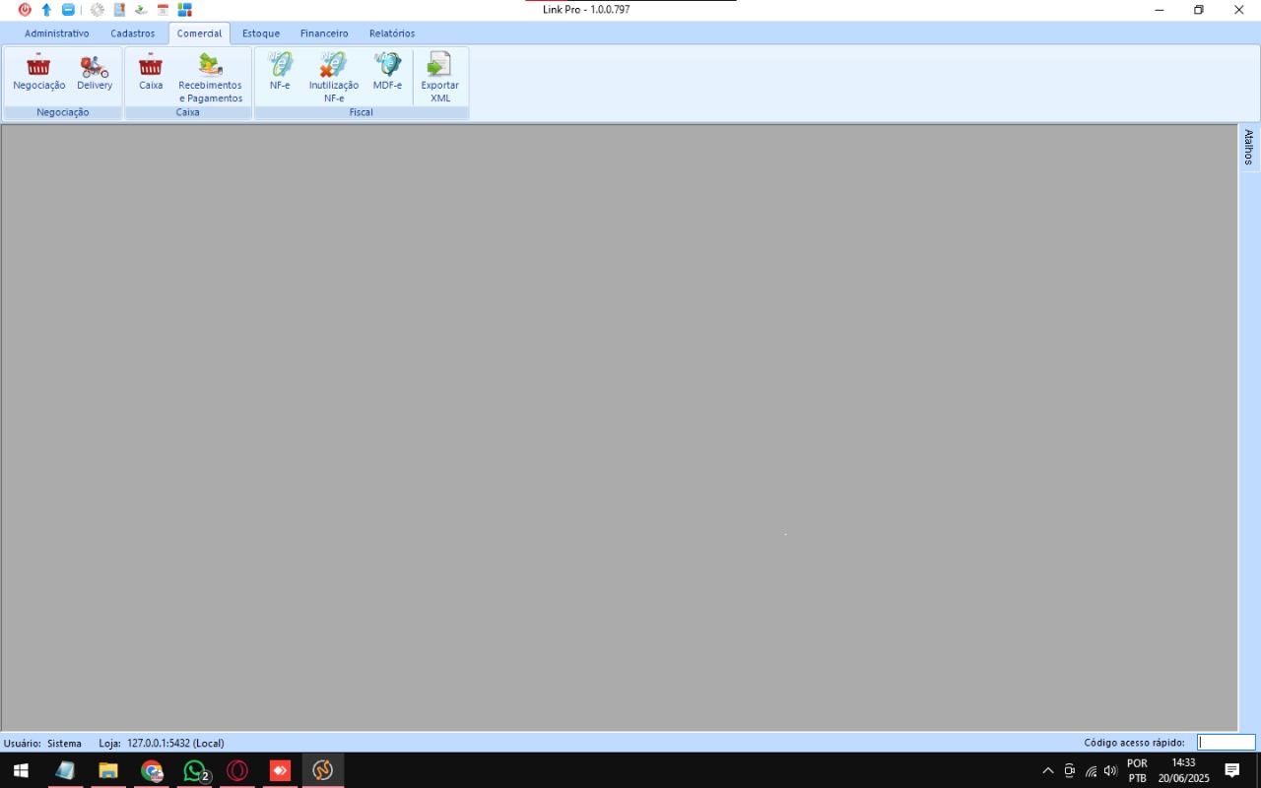Switch to the Administrativo tab
1261x788 pixels.
coord(57,33)
